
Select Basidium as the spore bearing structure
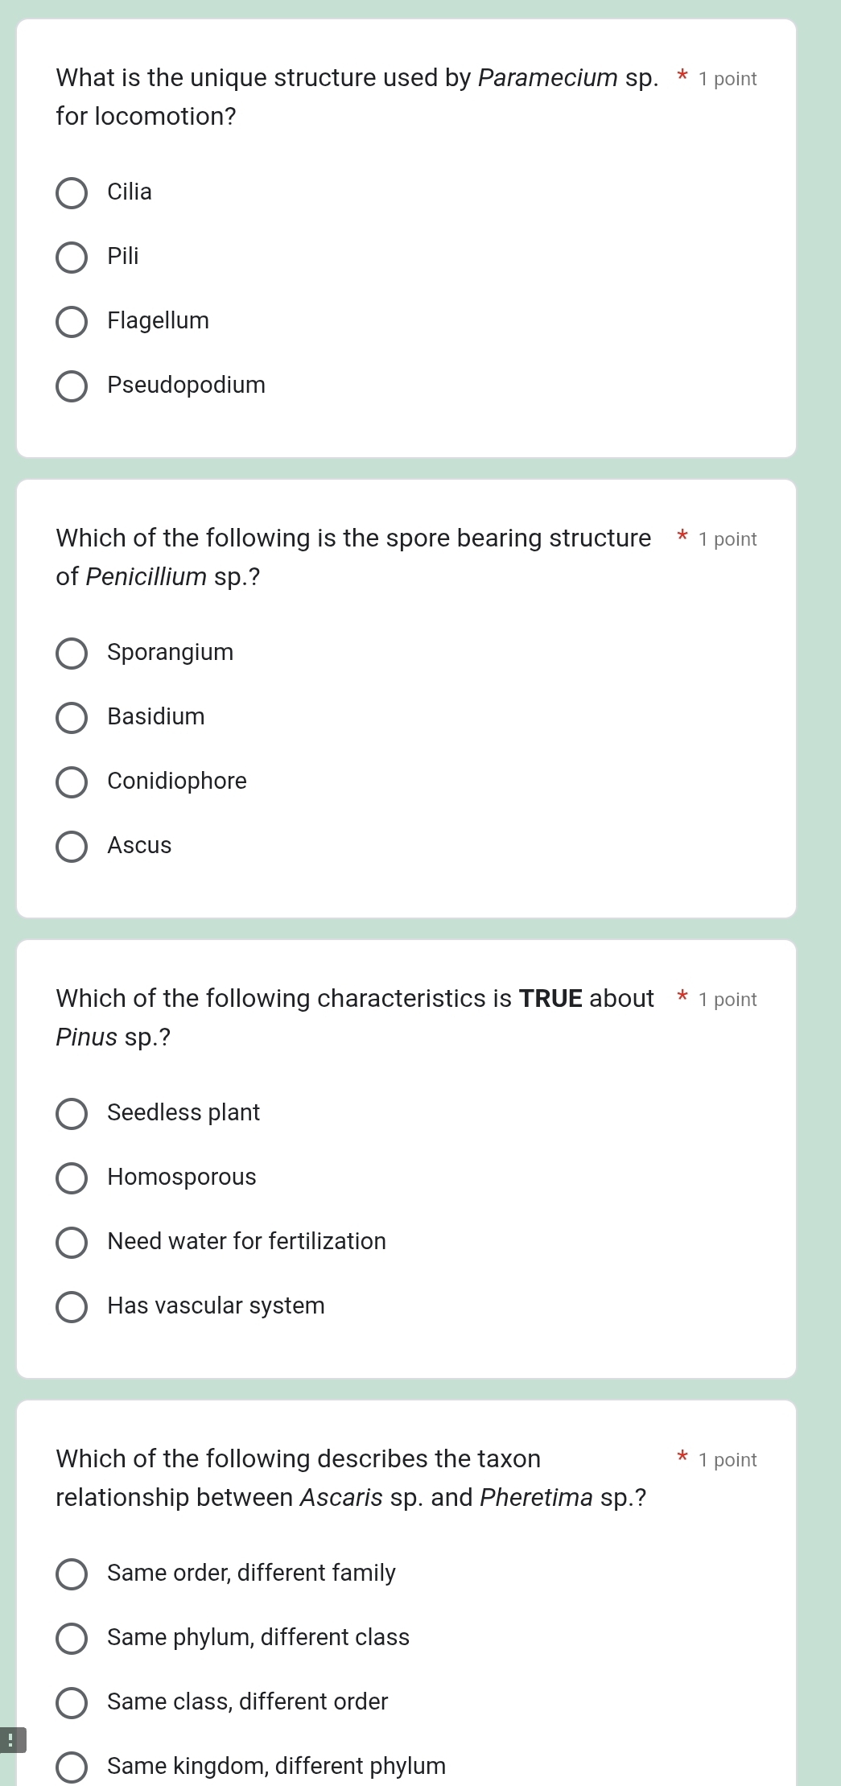72,717
